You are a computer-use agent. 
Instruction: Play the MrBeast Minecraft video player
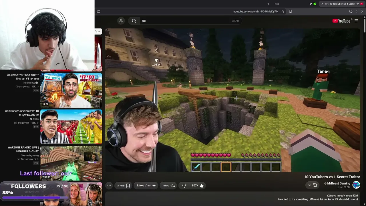click(x=232, y=100)
